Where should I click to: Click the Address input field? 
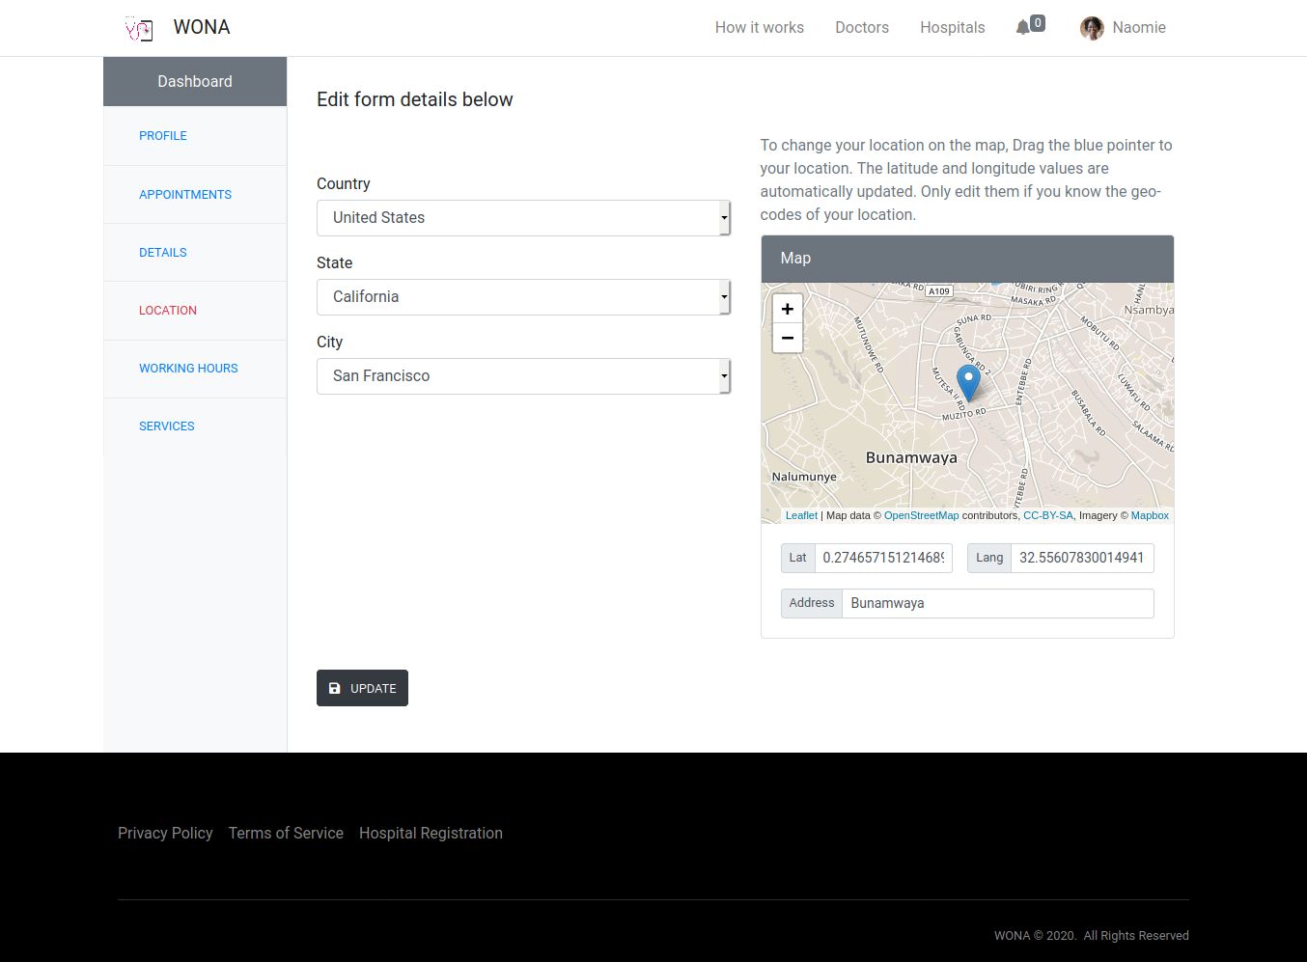click(x=998, y=603)
